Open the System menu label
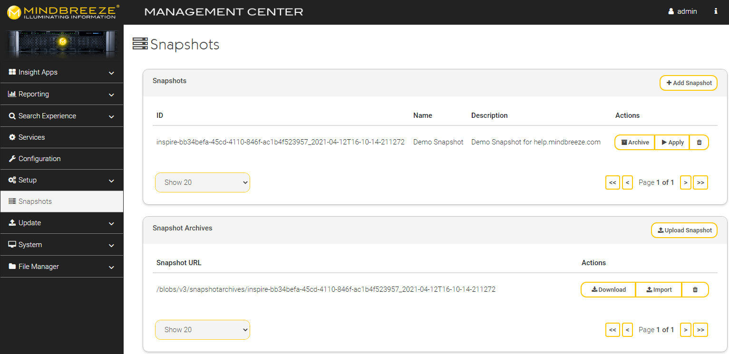 30,245
